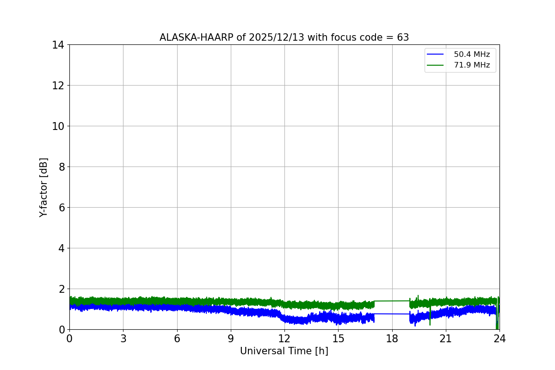Click the Universal Time [h] axis label
Screen dimensions: 555x370
[x=284, y=351]
